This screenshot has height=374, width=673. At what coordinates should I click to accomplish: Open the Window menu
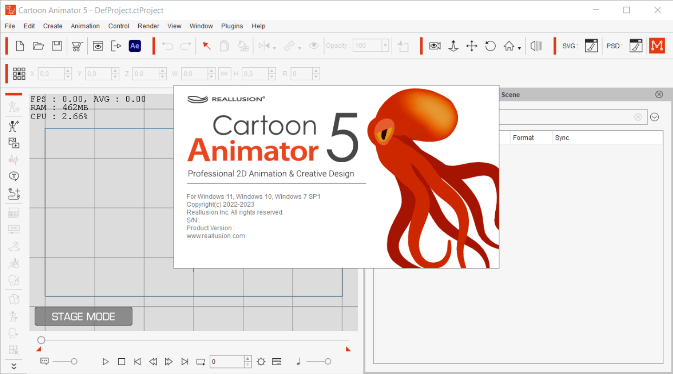(201, 26)
